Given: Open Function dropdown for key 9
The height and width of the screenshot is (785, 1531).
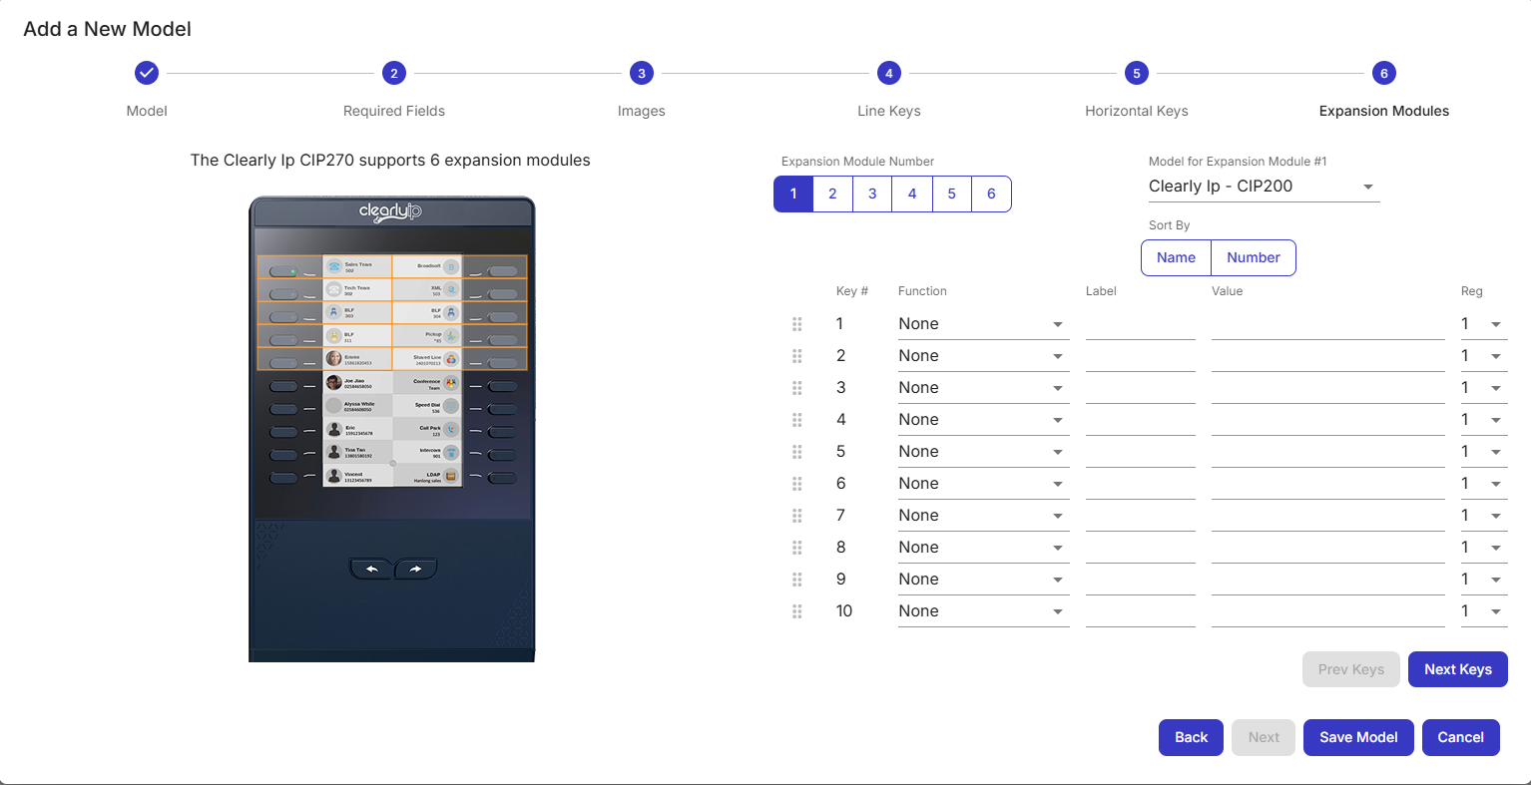Looking at the screenshot, I should tap(983, 580).
